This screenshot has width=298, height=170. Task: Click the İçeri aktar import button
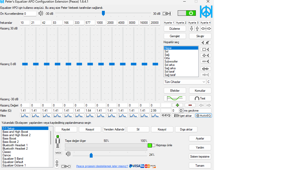pyautogui.click(x=183, y=115)
